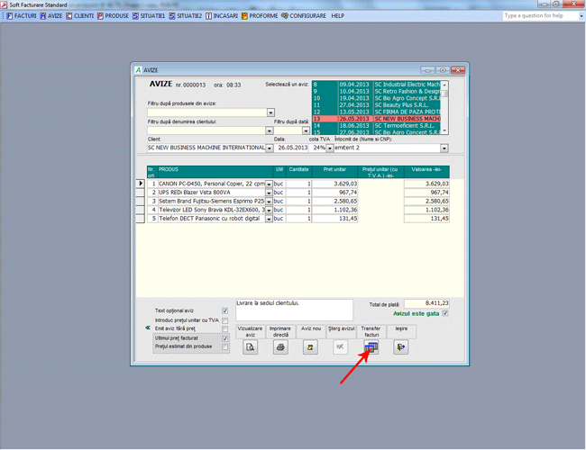The image size is (586, 450).
Task: Click the Iesire label button
Action: click(x=401, y=332)
